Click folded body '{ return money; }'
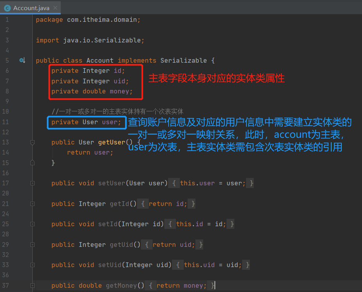Screen dimensions: 362x292 coord(180,285)
